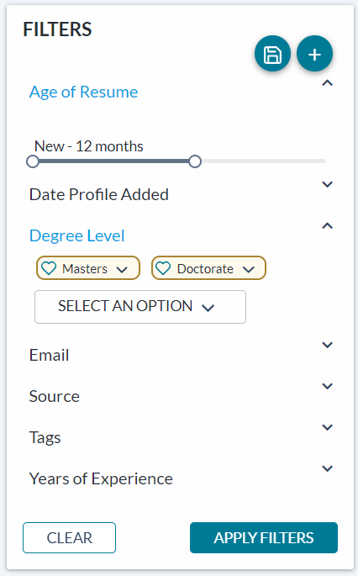Screen dimensions: 358x576
Task: Toggle the heart on Doctorate chip
Action: pyautogui.click(x=163, y=268)
